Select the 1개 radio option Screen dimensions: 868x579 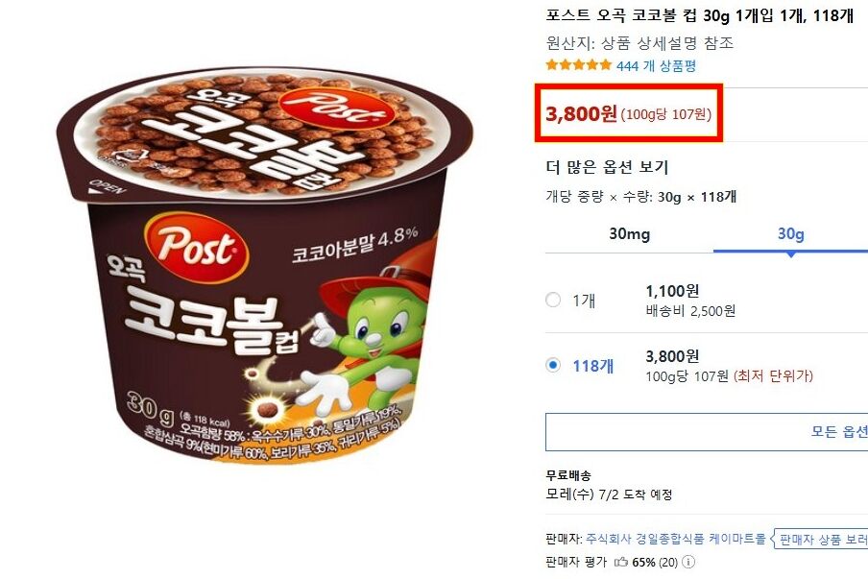[553, 300]
